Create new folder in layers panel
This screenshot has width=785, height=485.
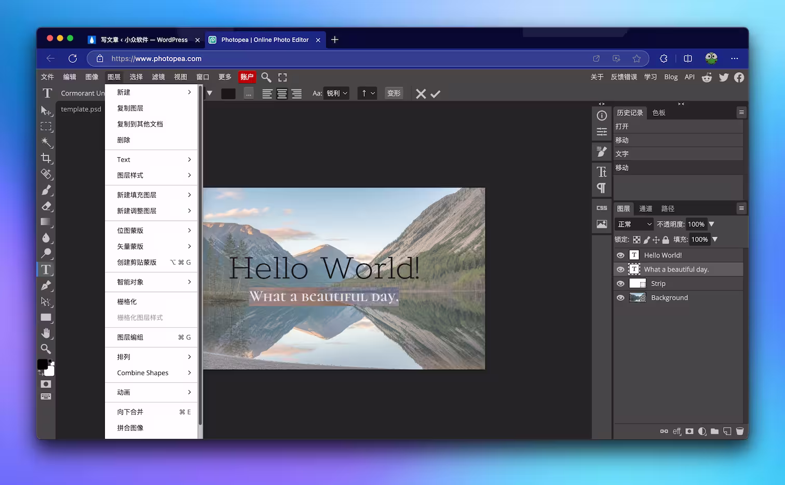[x=715, y=432]
